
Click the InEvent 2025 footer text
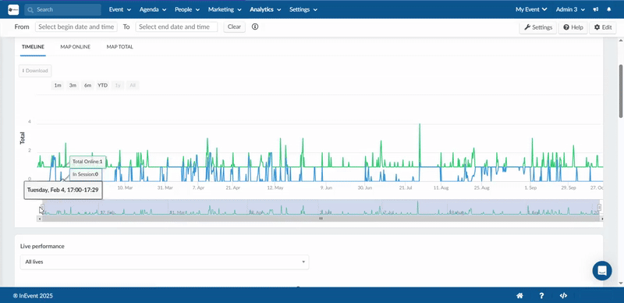(33, 296)
